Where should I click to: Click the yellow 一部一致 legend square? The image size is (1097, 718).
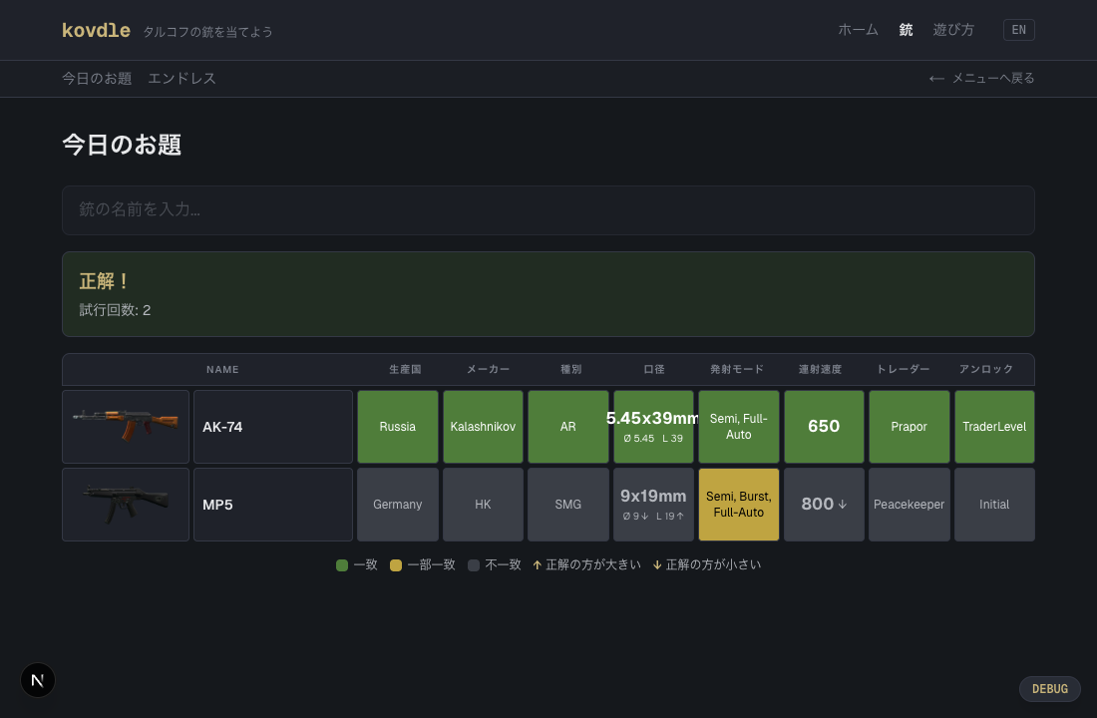[x=396, y=565]
